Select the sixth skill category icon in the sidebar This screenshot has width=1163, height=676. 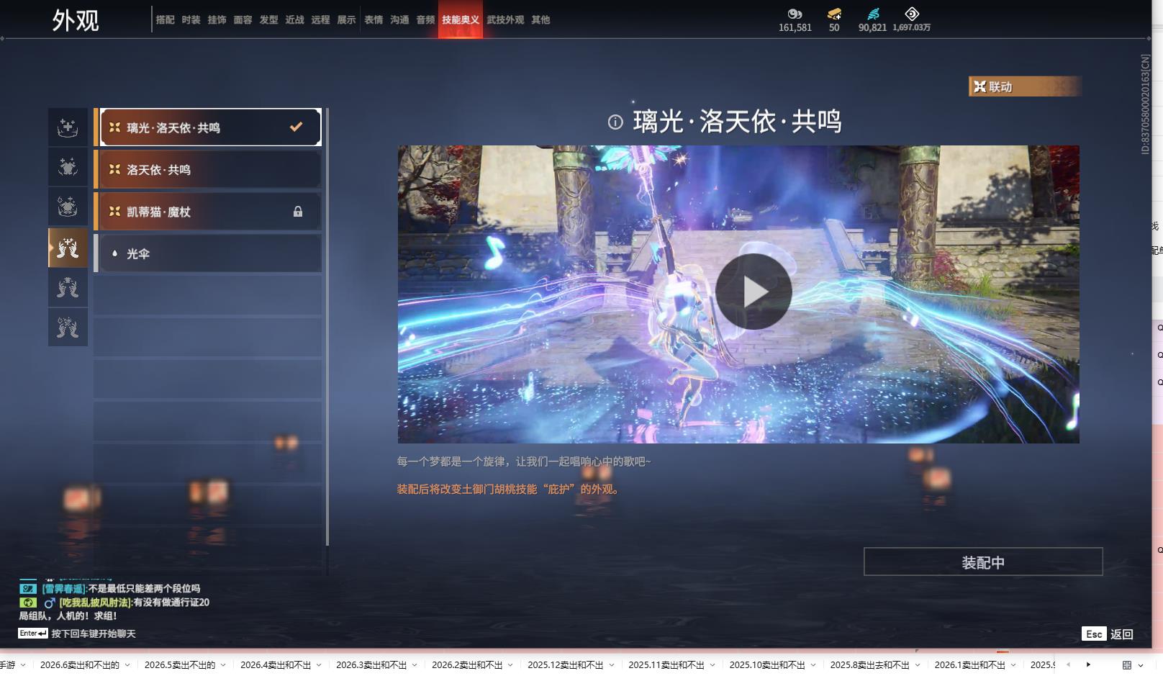(68, 328)
